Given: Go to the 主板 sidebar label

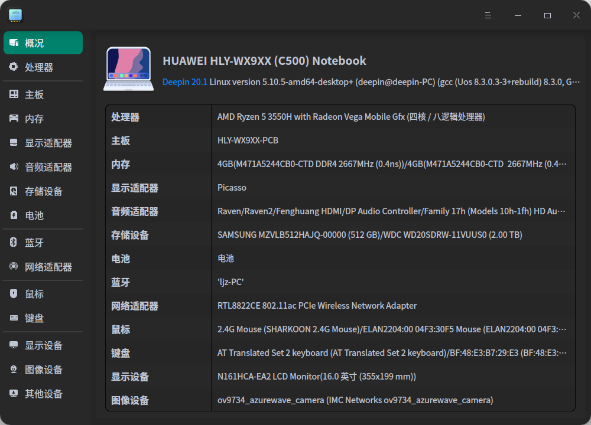Looking at the screenshot, I should click(34, 94).
